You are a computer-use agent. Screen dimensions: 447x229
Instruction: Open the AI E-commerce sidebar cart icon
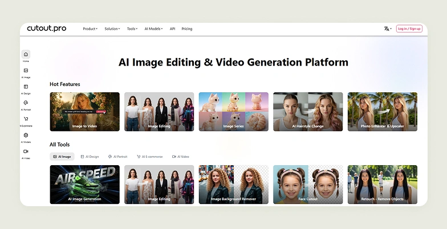pos(26,119)
